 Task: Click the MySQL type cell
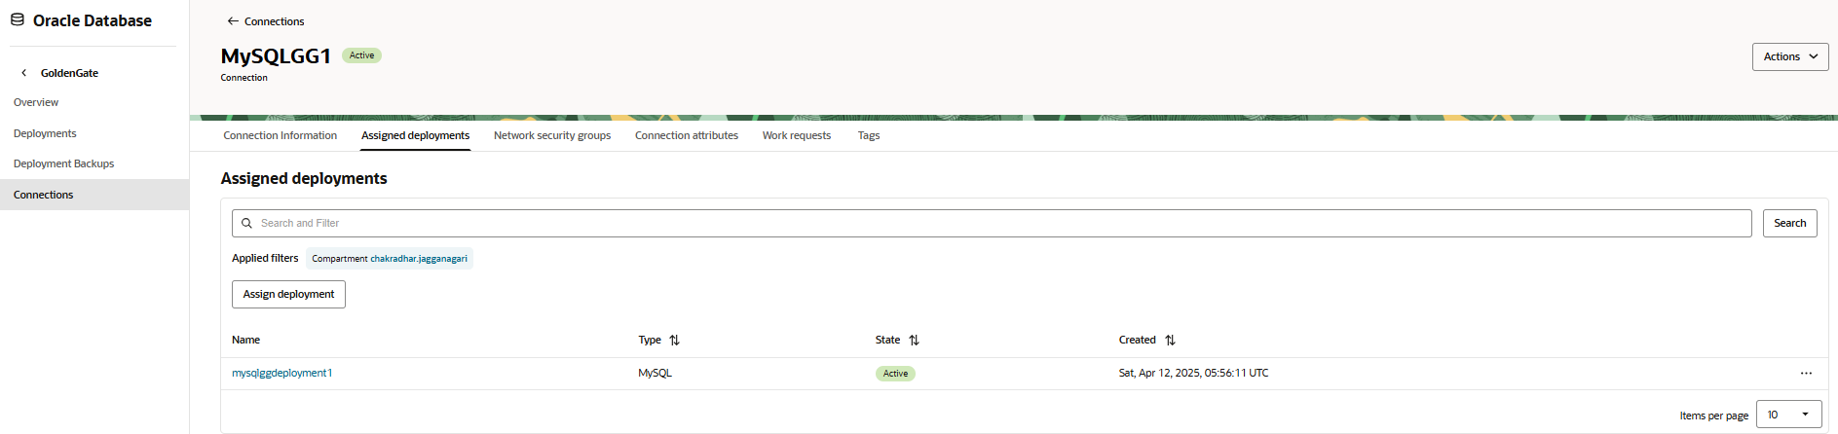[x=655, y=374]
